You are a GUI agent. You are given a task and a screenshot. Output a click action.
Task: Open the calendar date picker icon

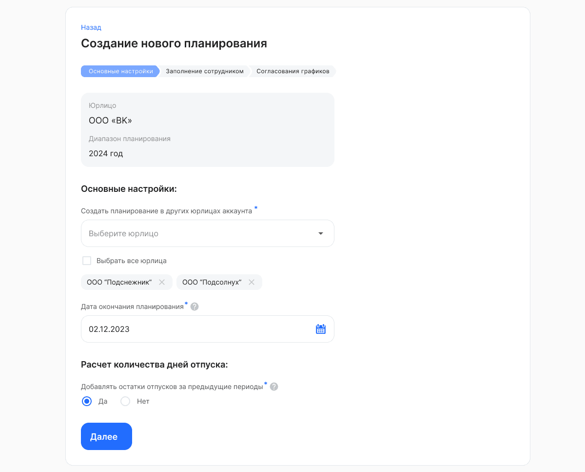[x=321, y=329]
